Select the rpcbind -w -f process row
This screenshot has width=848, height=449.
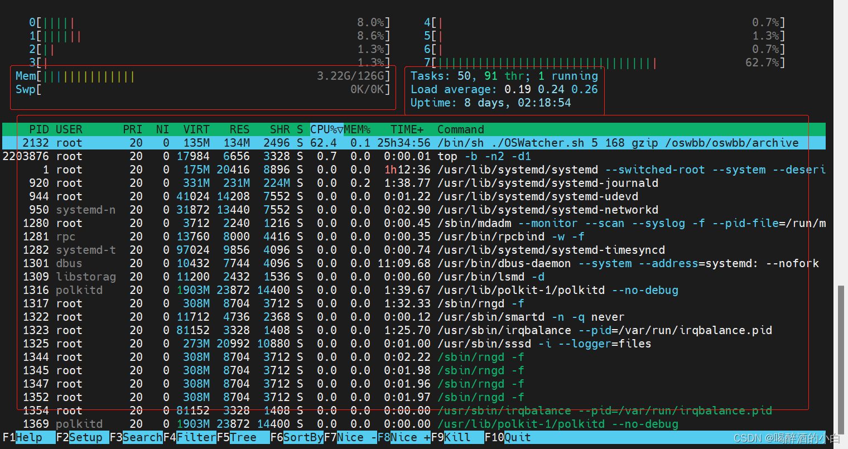click(x=414, y=236)
